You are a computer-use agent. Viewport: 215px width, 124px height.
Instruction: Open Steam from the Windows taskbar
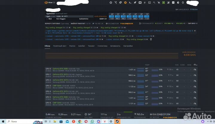(117, 121)
